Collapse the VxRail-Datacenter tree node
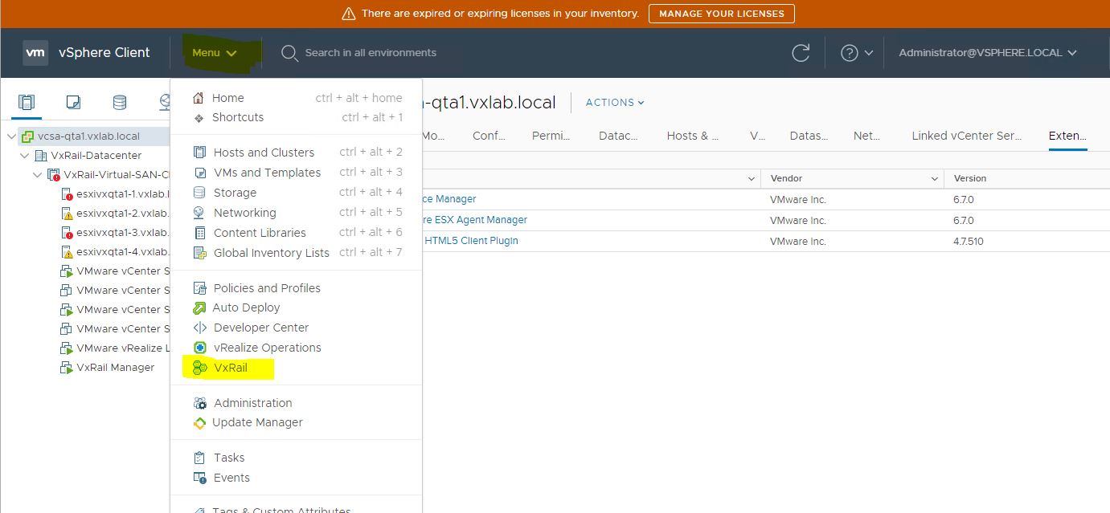1110x513 pixels. [x=24, y=155]
